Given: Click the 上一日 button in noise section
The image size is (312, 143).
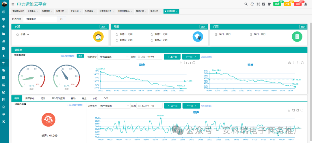Looking at the screenshot, I should tap(172, 106).
